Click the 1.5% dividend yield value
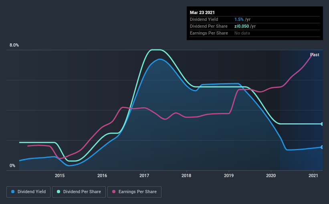 click(x=239, y=19)
